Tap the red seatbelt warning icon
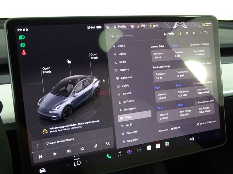This screenshot has height=174, width=233. coord(24,53)
